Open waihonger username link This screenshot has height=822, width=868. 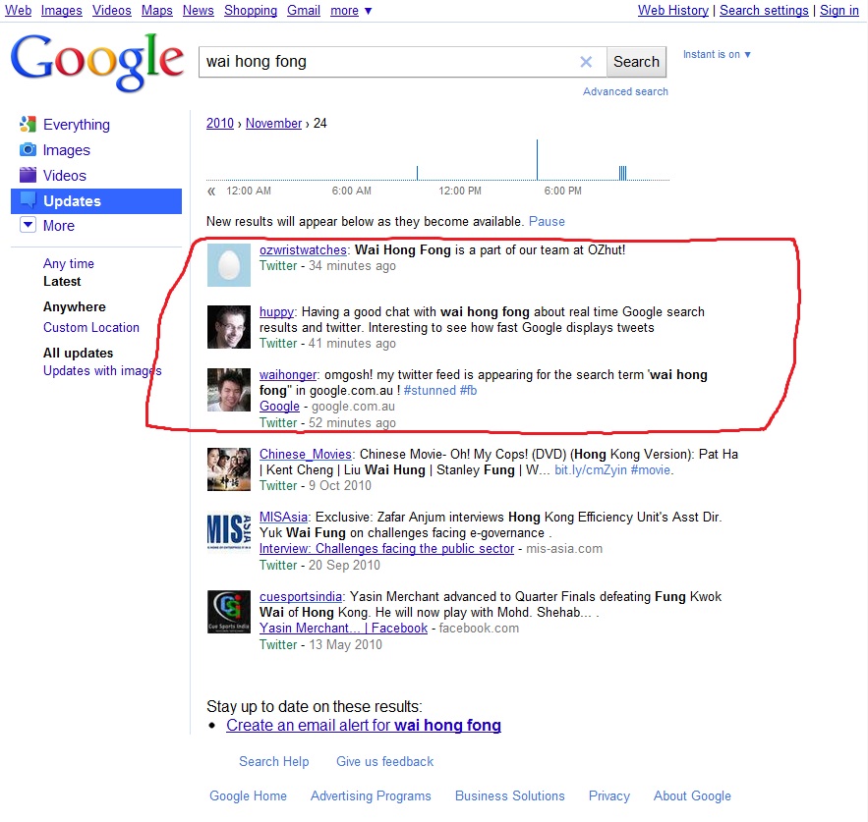click(288, 375)
